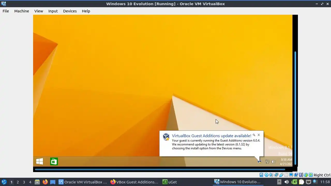The image size is (331, 186).
Task: Switch to the uGet taskbar window
Action: 170,182
